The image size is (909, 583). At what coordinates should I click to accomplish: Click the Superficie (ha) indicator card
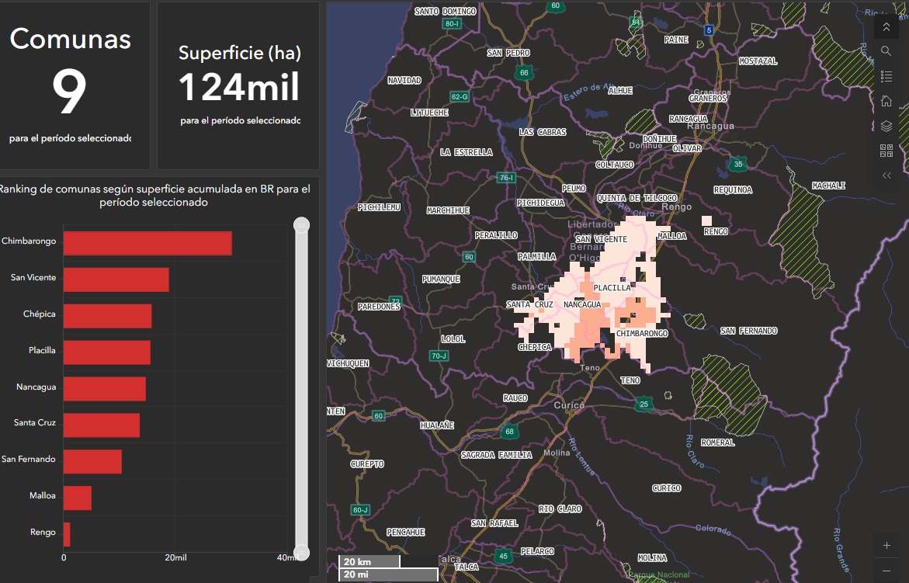pos(238,85)
